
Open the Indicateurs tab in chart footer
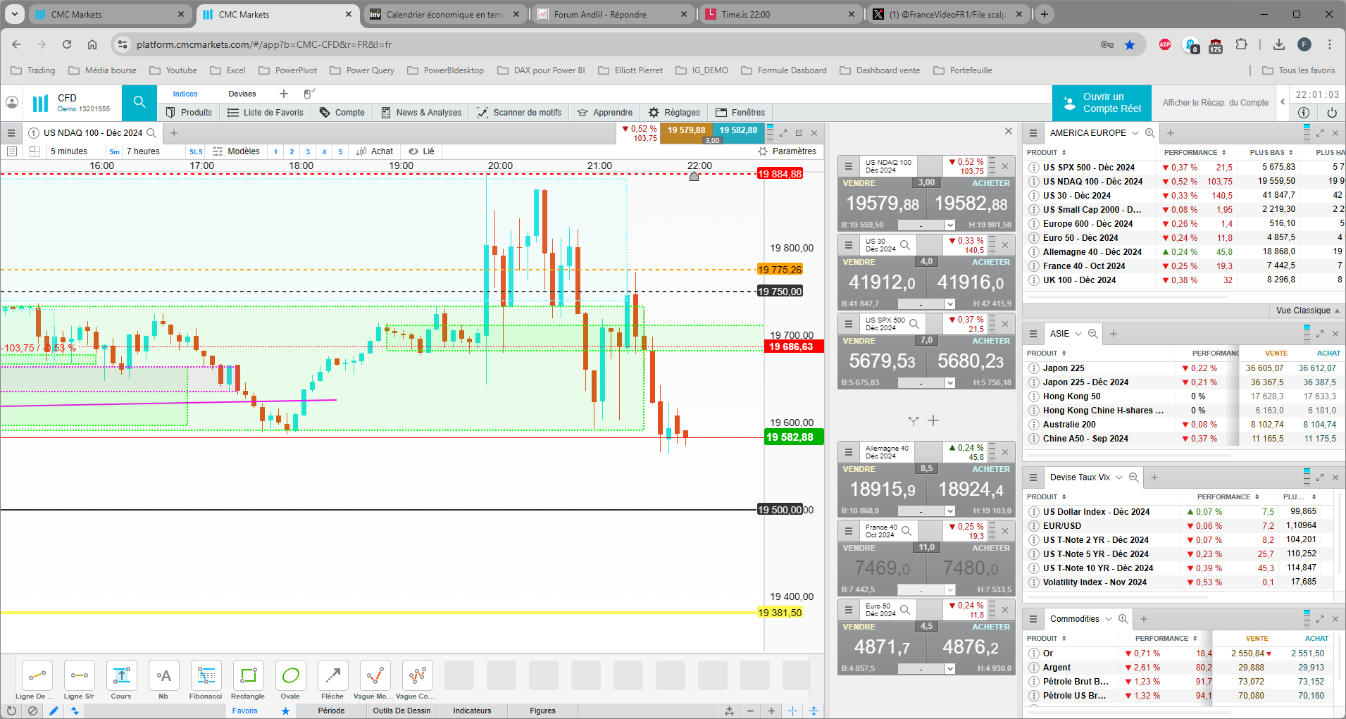472,711
